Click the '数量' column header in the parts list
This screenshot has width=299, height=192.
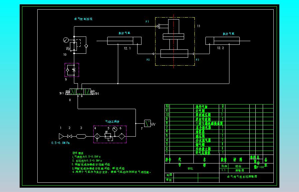pyautogui.click(x=224, y=160)
